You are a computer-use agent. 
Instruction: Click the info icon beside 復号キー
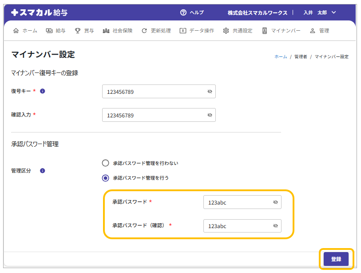pyautogui.click(x=43, y=91)
